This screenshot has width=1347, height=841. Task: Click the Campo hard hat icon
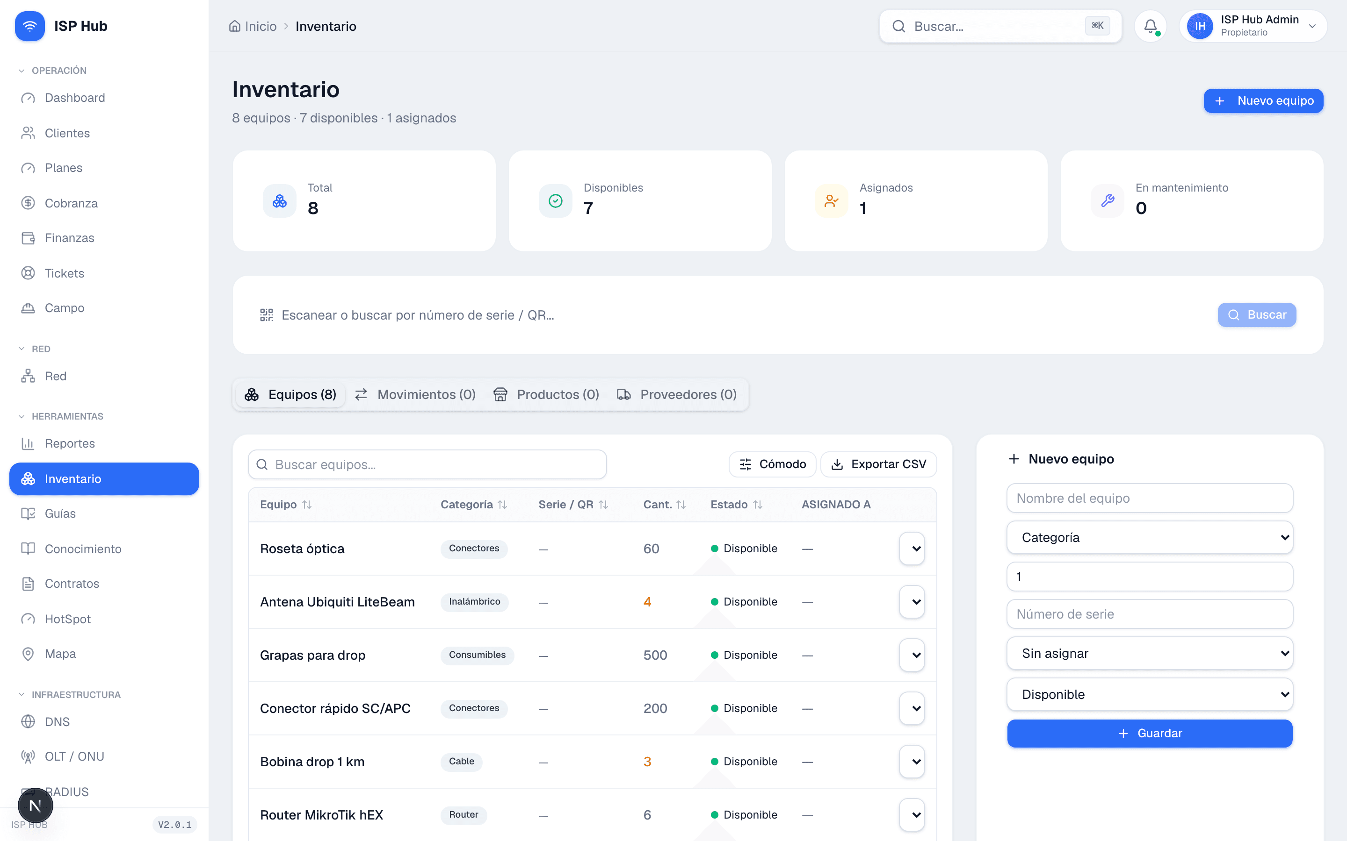[x=28, y=307]
